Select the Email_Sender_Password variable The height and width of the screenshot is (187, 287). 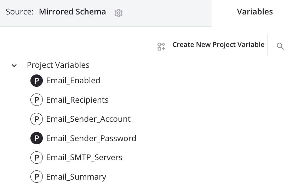tap(91, 138)
